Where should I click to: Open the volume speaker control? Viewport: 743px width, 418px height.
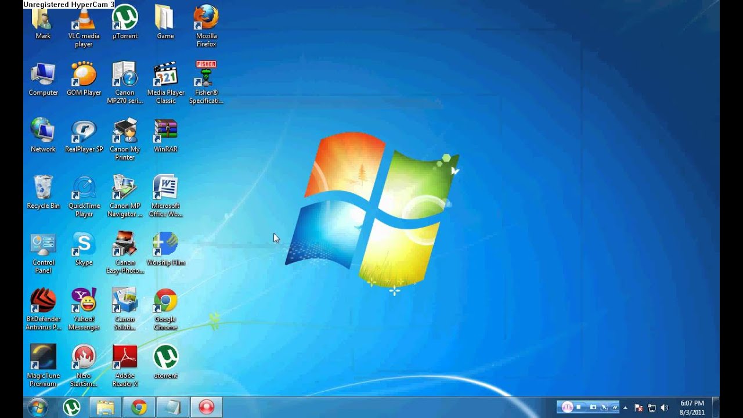665,408
